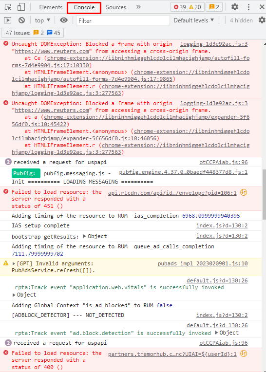The width and height of the screenshot is (266, 372).
Task: Create live expression with eye icon
Action: [x=64, y=20]
